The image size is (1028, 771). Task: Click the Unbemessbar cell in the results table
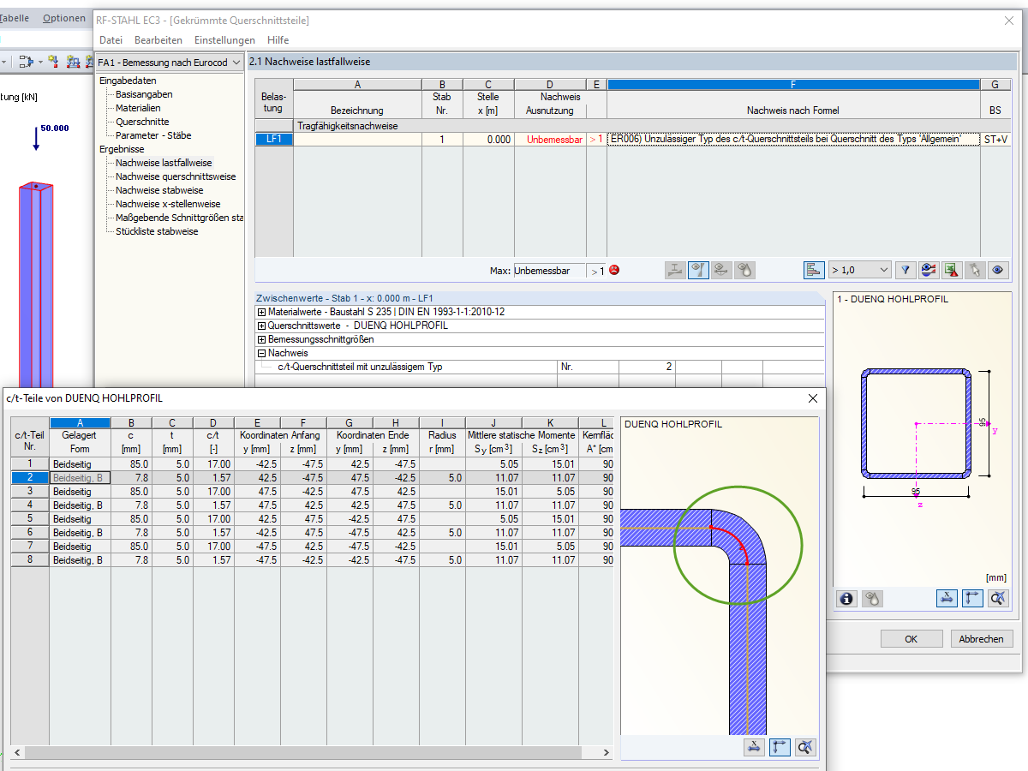550,140
